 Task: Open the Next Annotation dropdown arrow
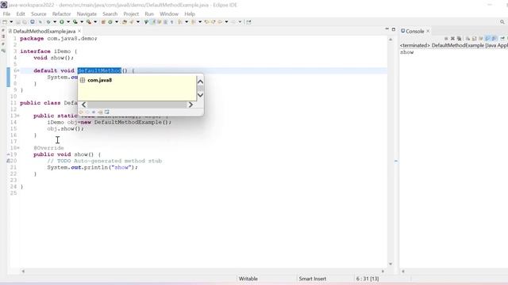[x=187, y=22]
